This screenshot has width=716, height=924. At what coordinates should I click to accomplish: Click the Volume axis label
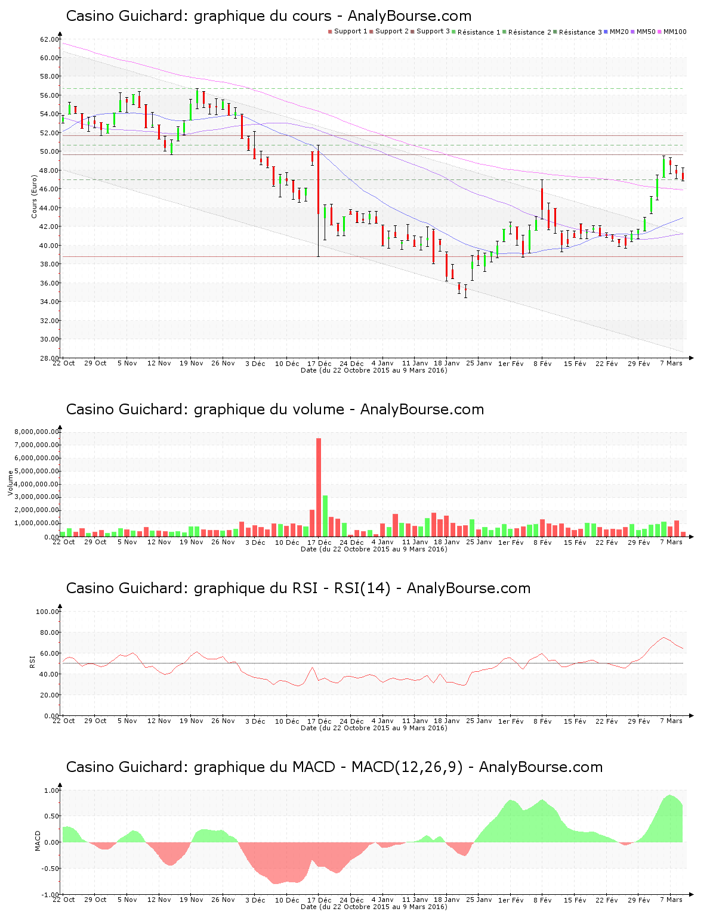[x=10, y=483]
